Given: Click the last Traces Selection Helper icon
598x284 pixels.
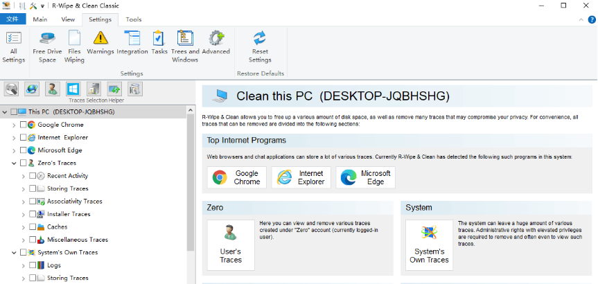Looking at the screenshot, I should 135,89.
